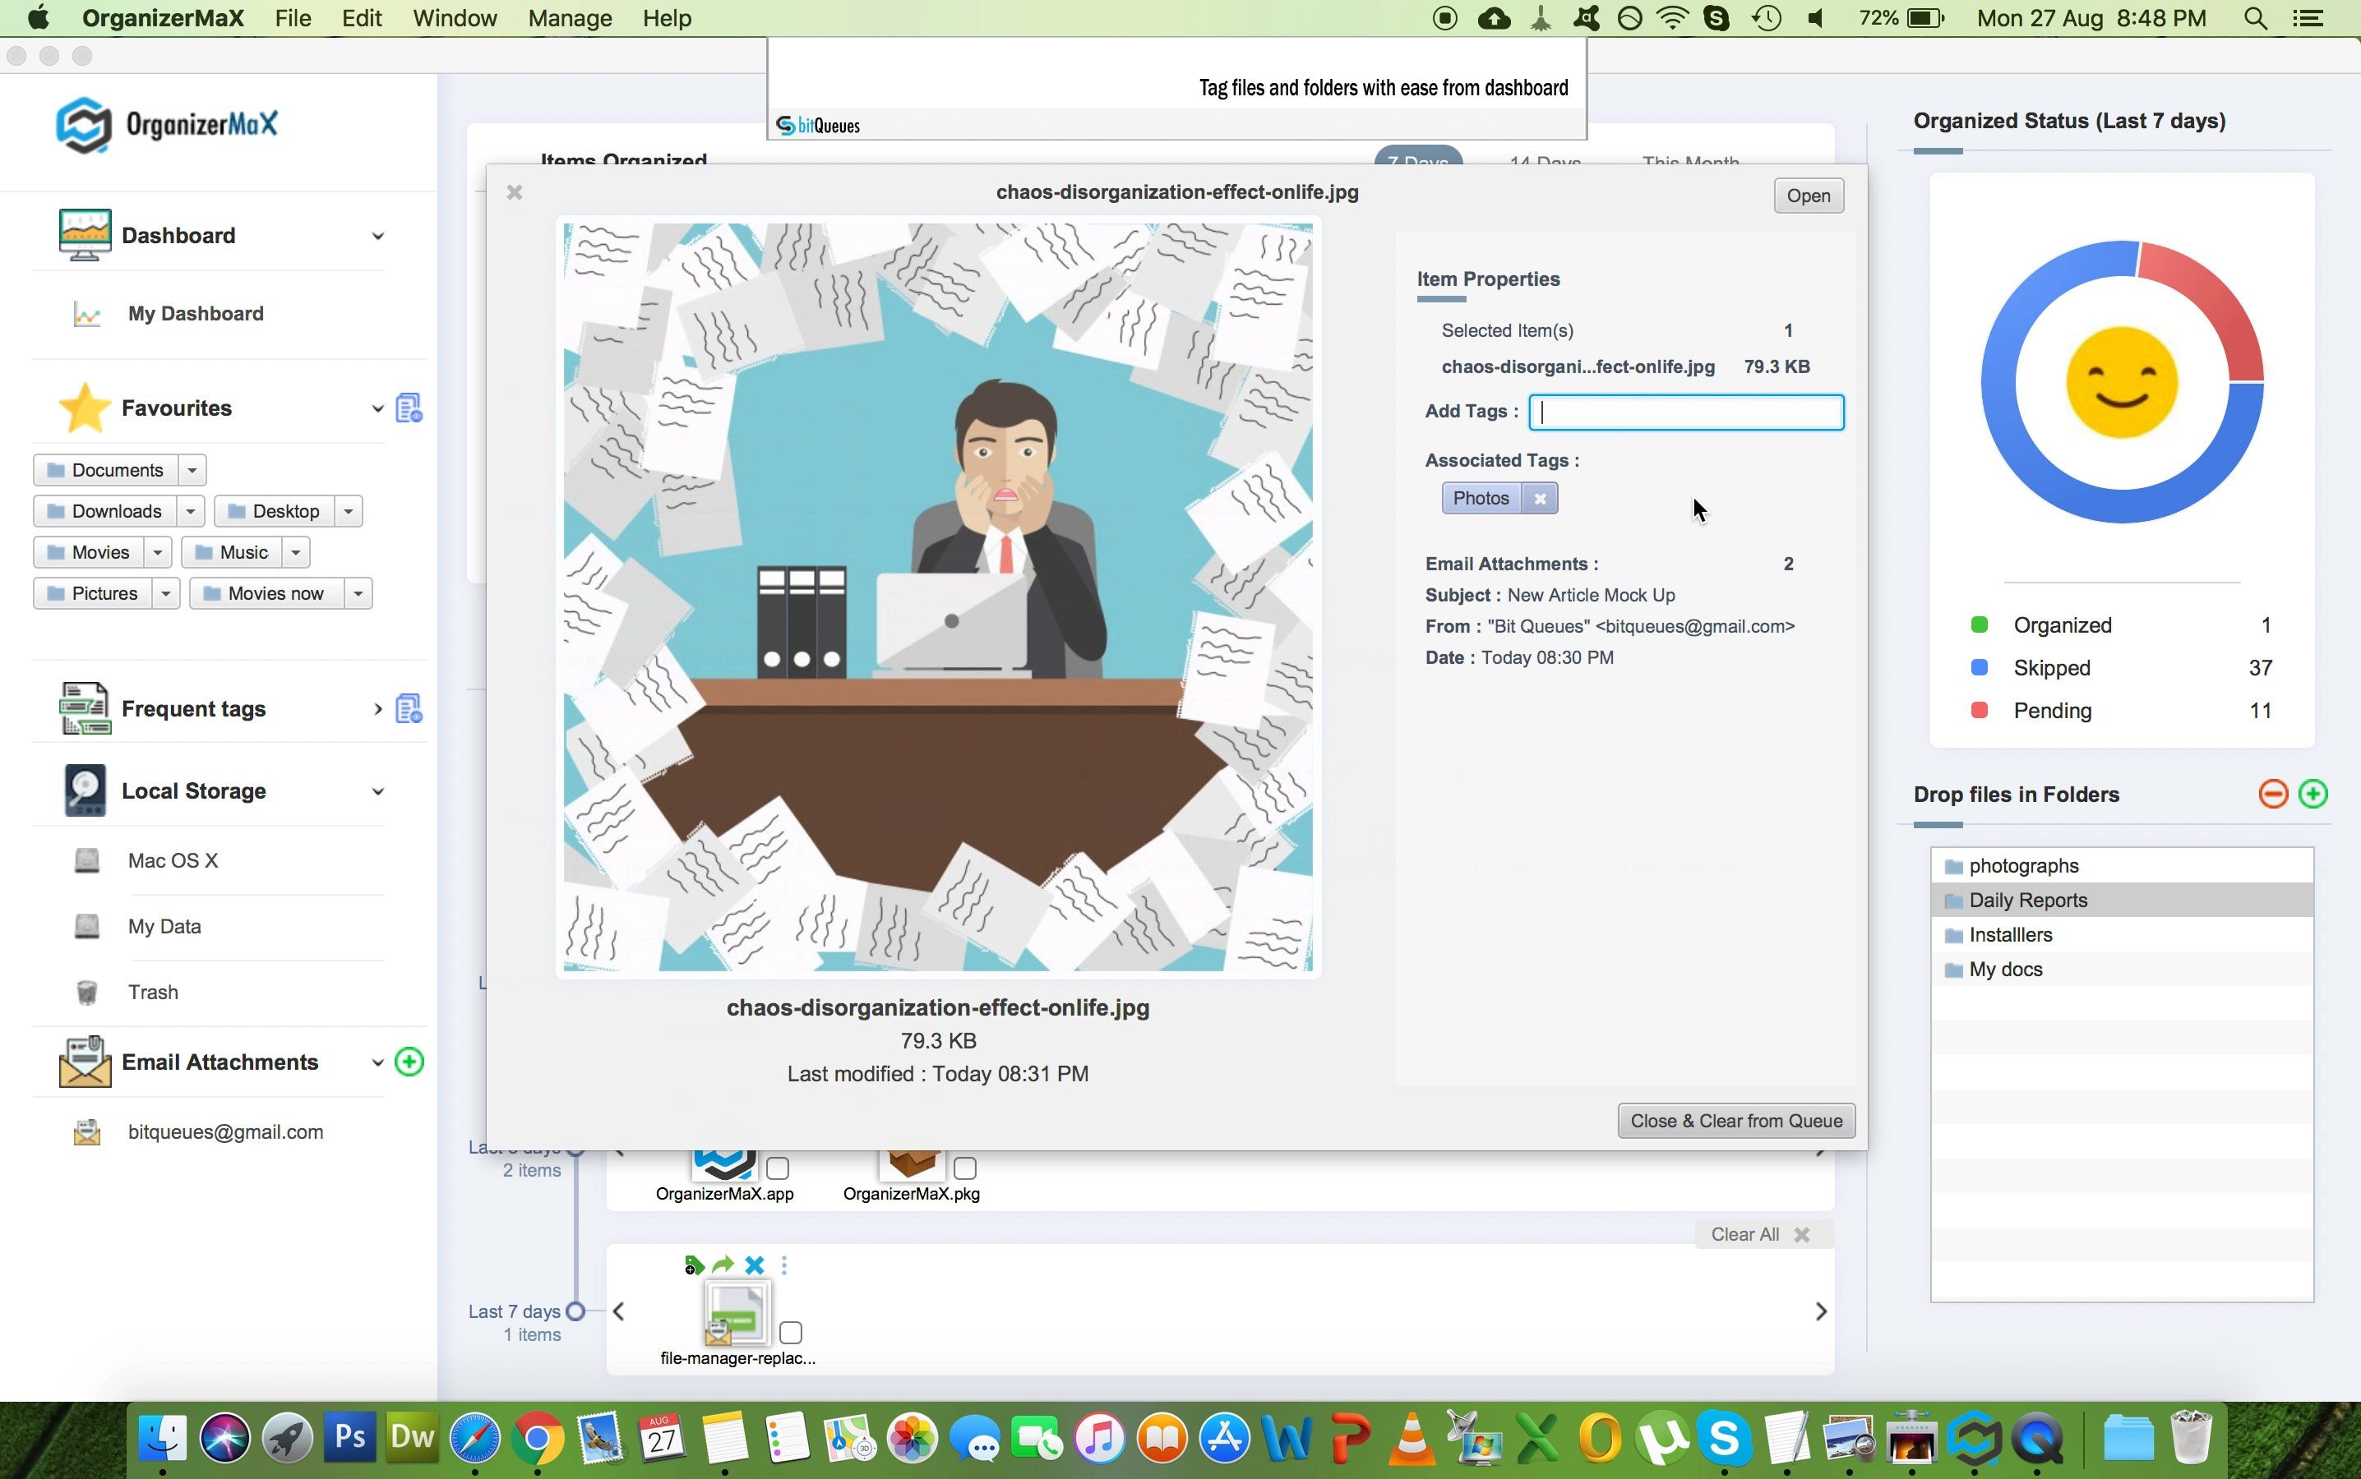Remove a folder with the red minus icon
The image size is (2361, 1479).
[x=2273, y=793]
